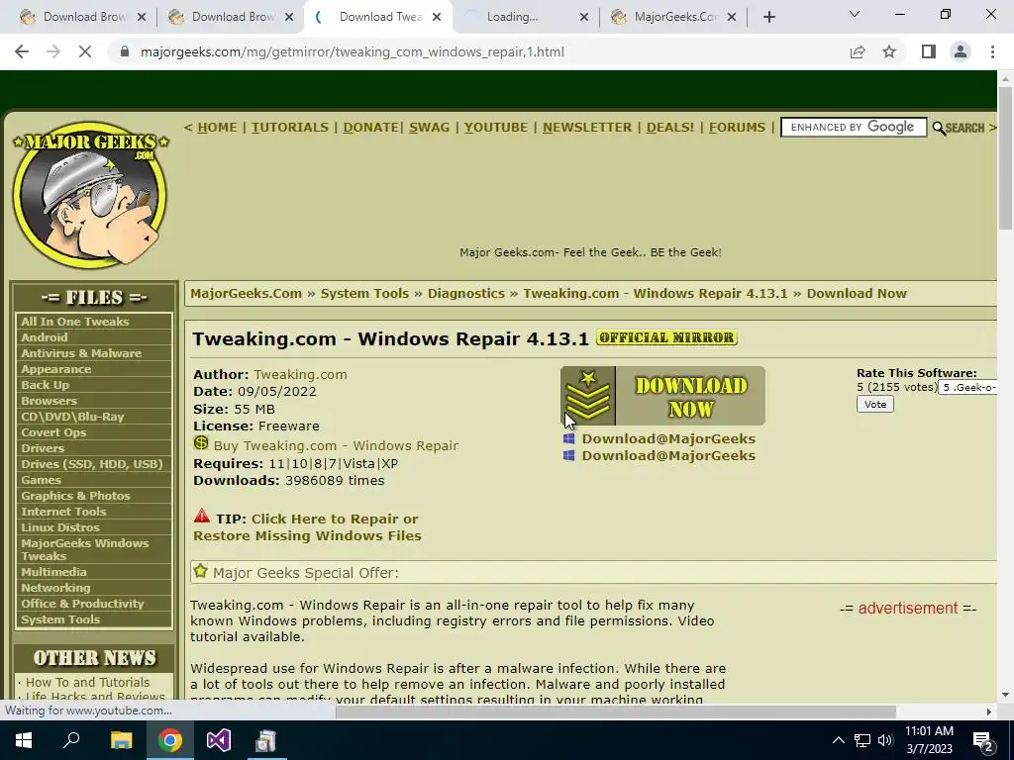Open taskbar Search magnifier
This screenshot has height=760, width=1014.
pos(71,740)
